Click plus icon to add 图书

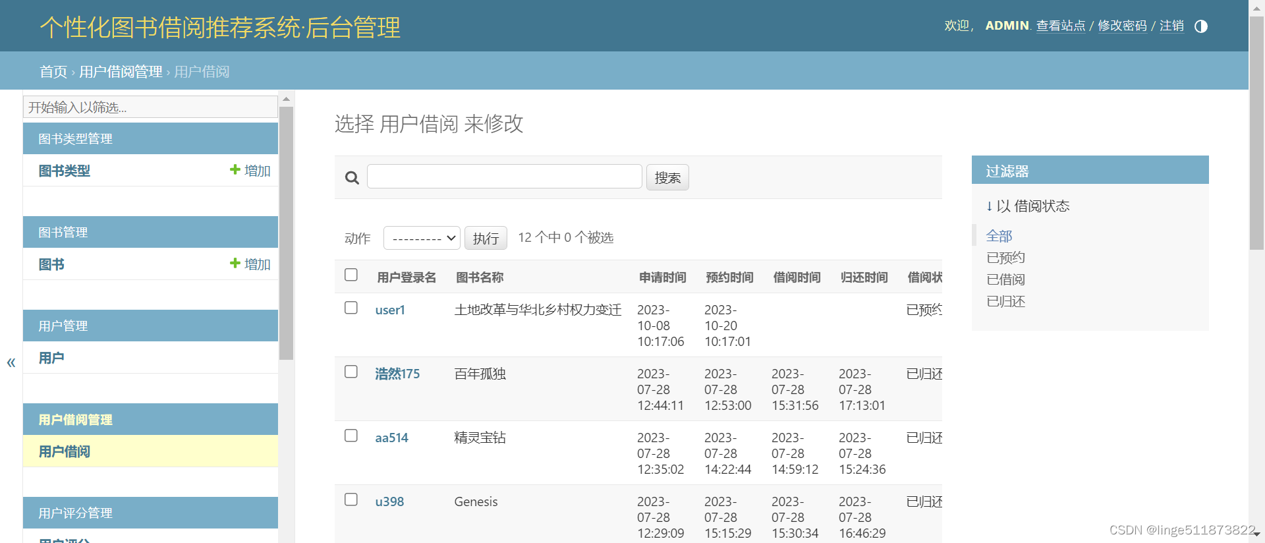(235, 264)
